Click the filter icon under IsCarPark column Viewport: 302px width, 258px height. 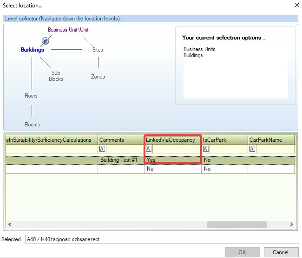[x=206, y=149]
